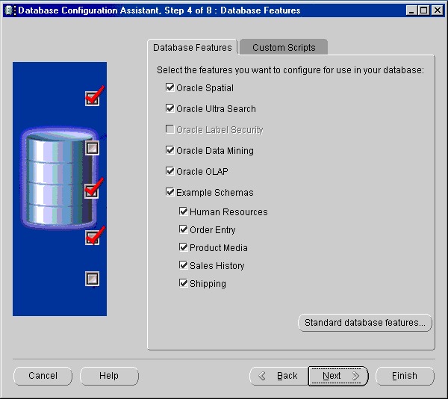Image resolution: width=448 pixels, height=399 pixels.
Task: Click the topmost red-checked step icon
Action: point(93,97)
